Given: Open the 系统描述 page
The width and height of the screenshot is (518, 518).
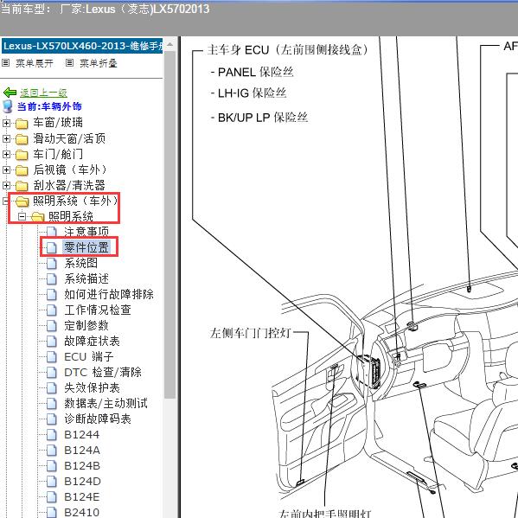Looking at the screenshot, I should tap(86, 278).
